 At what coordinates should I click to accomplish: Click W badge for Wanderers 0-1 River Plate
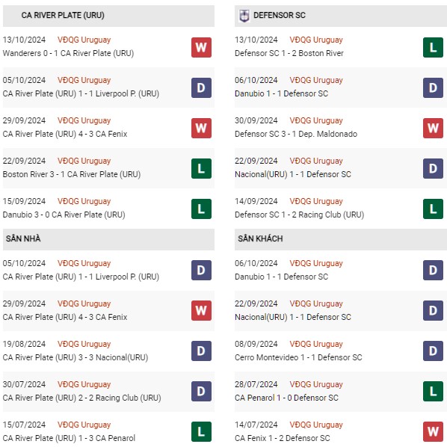point(201,47)
